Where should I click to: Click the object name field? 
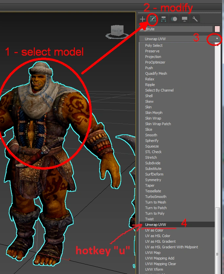click(176, 29)
